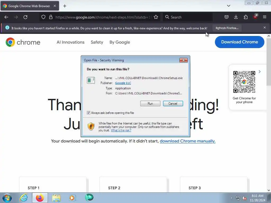The image size is (271, 203).
Task: Click Run in the security warning dialog
Action: pos(150,104)
